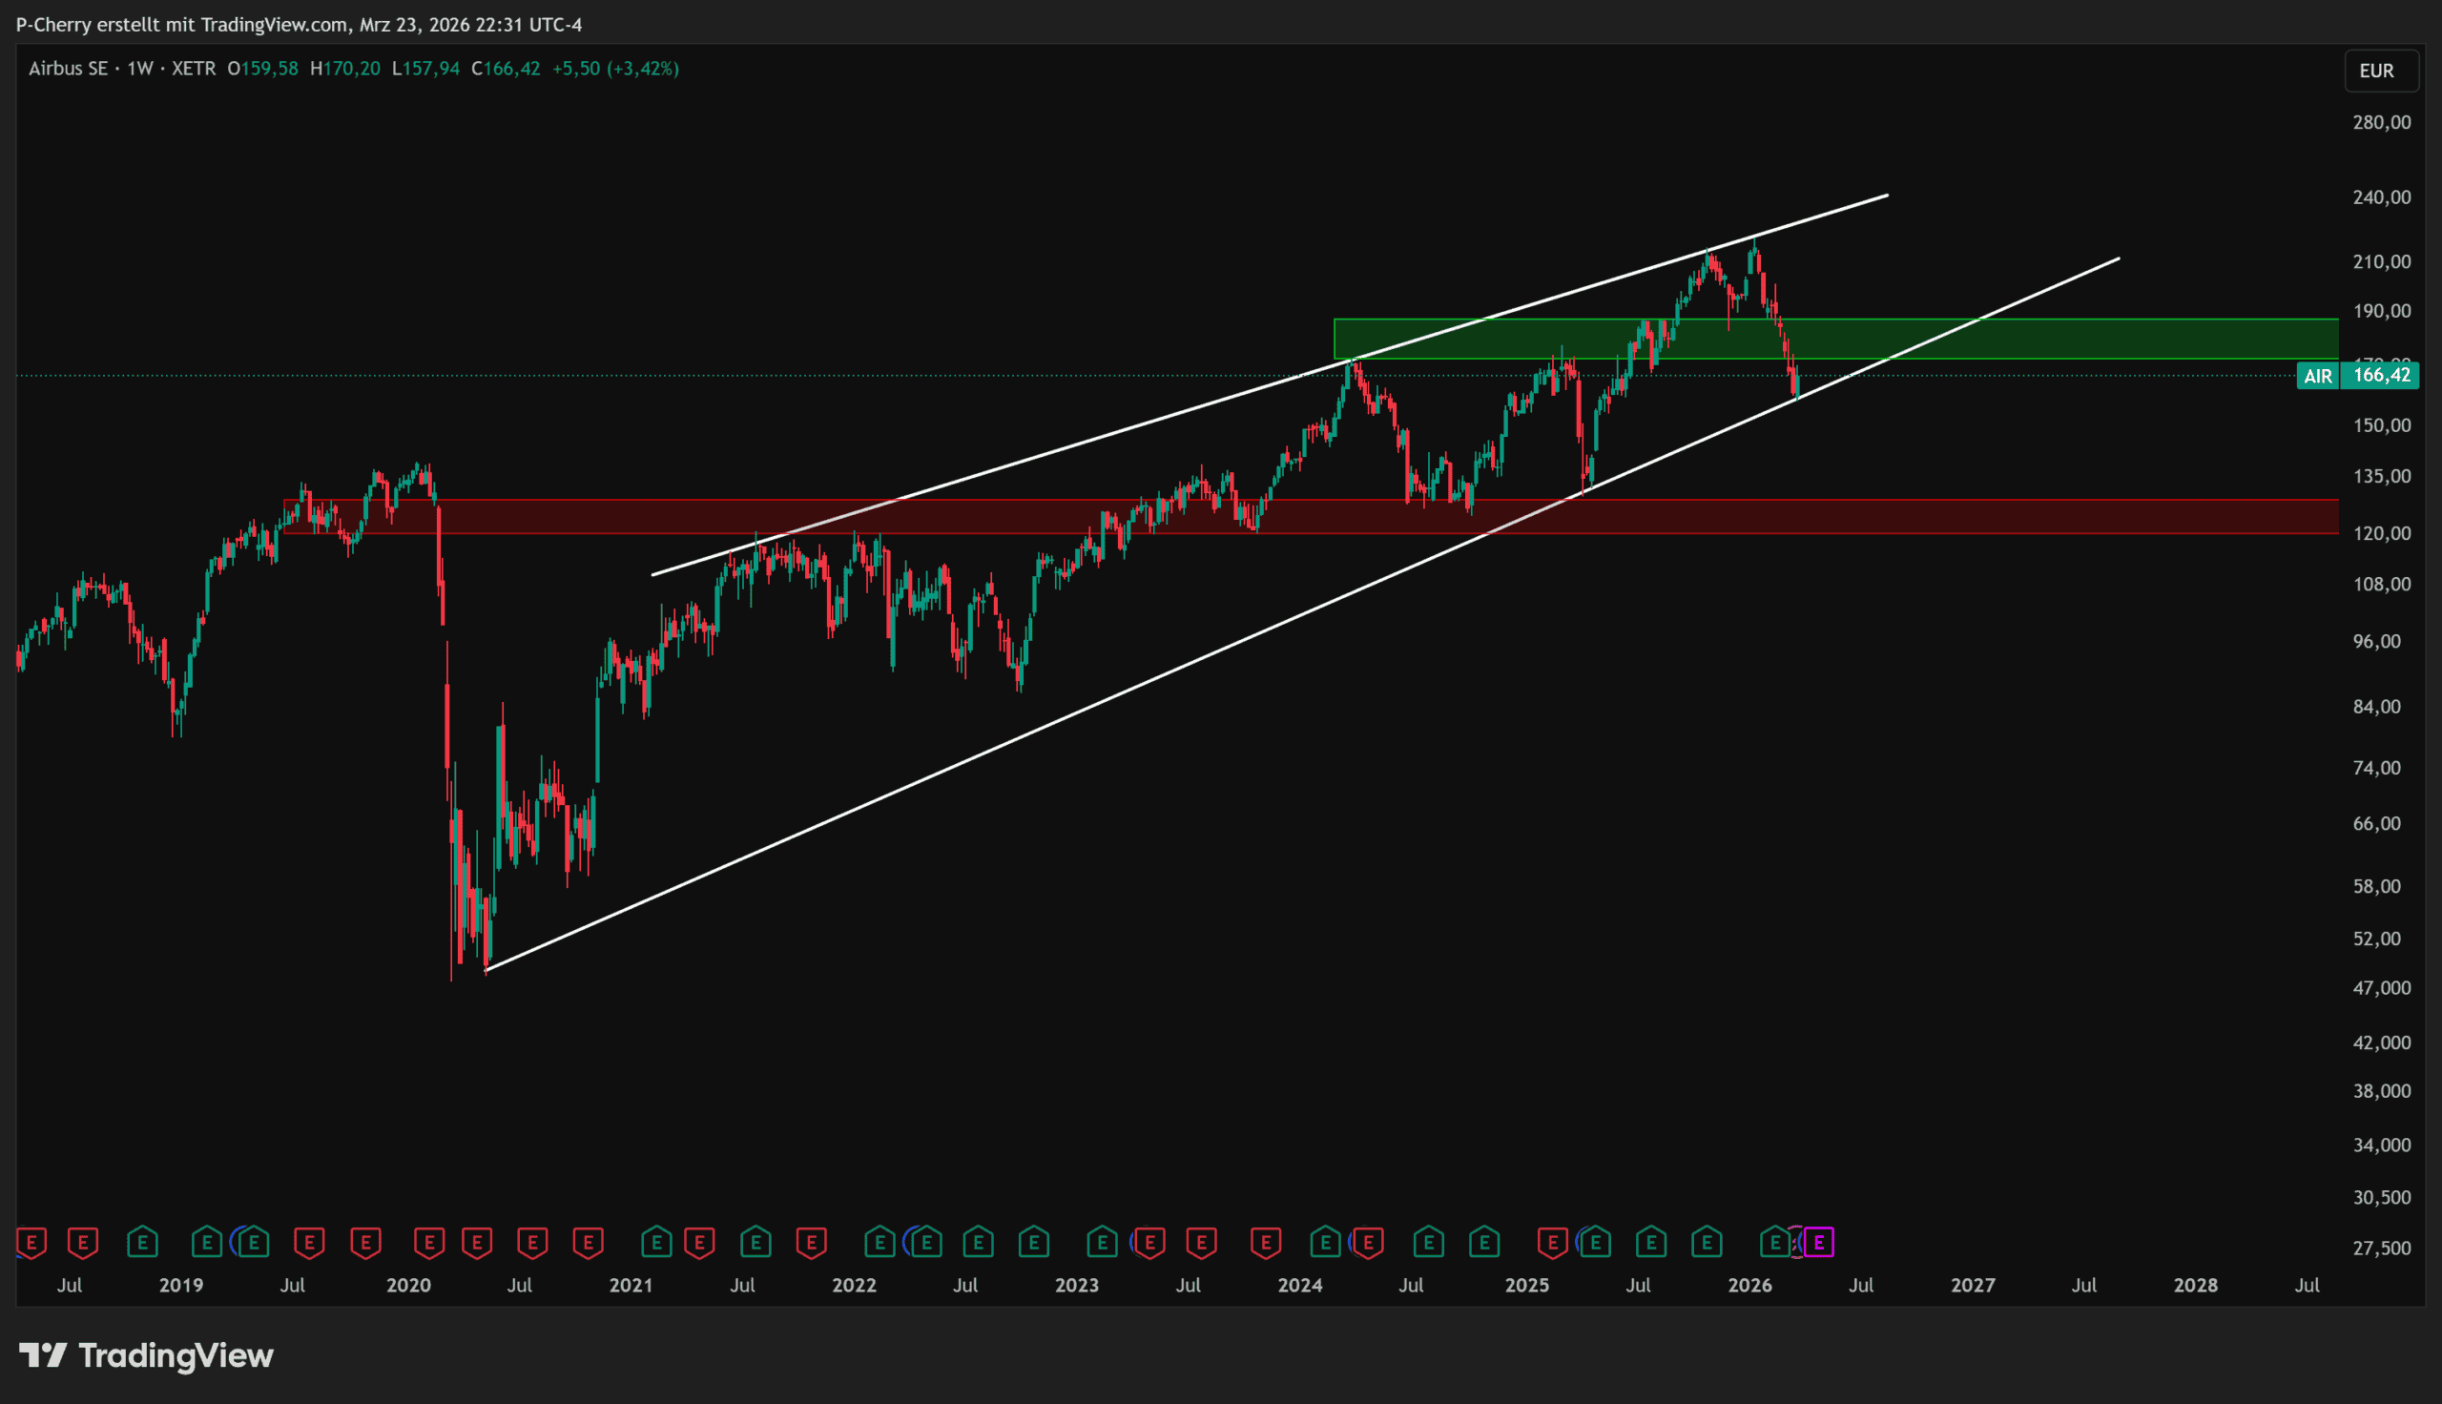
Task: Click the magenta upcoming earnings marker
Action: pyautogui.click(x=1819, y=1242)
